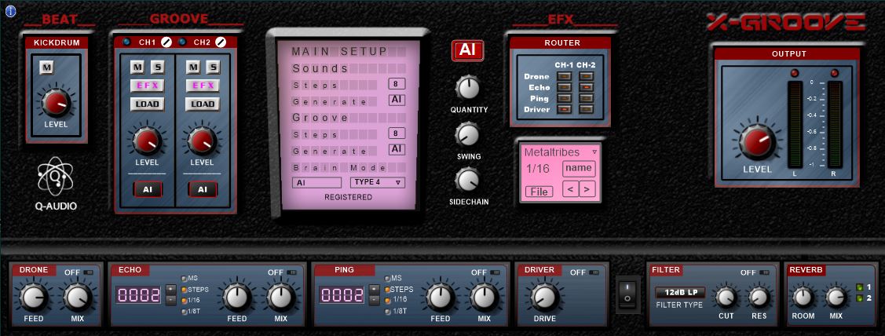Image resolution: width=885 pixels, height=336 pixels.
Task: Click the preset File button
Action: (x=539, y=192)
